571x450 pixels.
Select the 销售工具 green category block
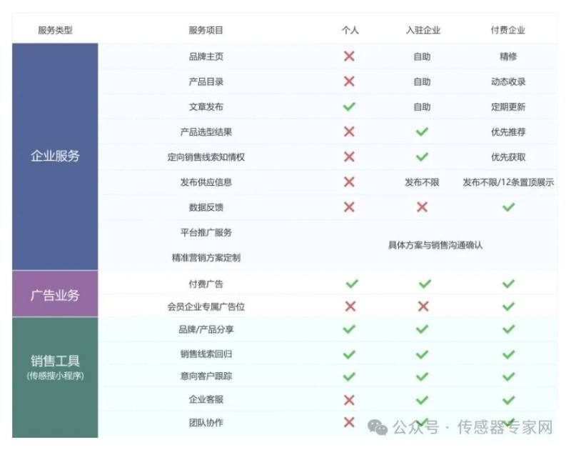(x=55, y=377)
